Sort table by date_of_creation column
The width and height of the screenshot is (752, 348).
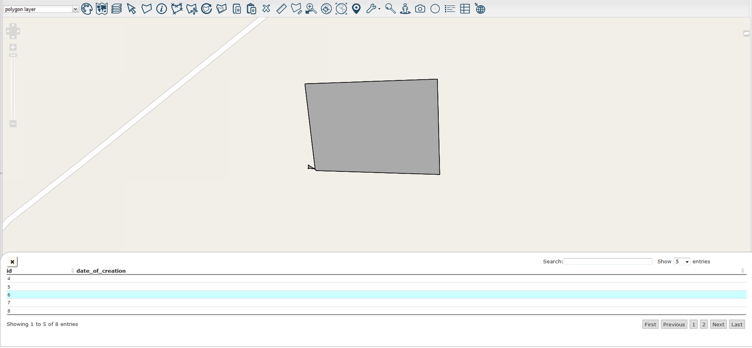tap(101, 271)
